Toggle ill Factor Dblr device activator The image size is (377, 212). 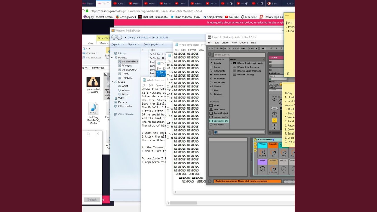click(x=255, y=140)
